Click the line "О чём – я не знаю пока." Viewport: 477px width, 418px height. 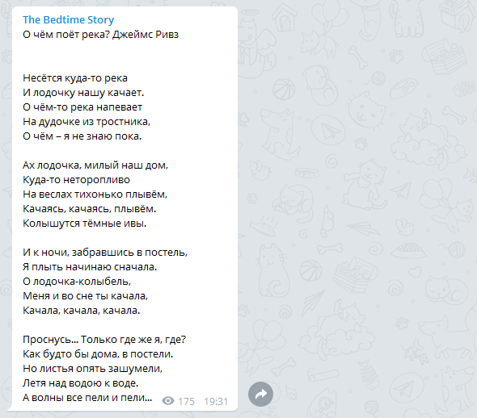click(82, 136)
